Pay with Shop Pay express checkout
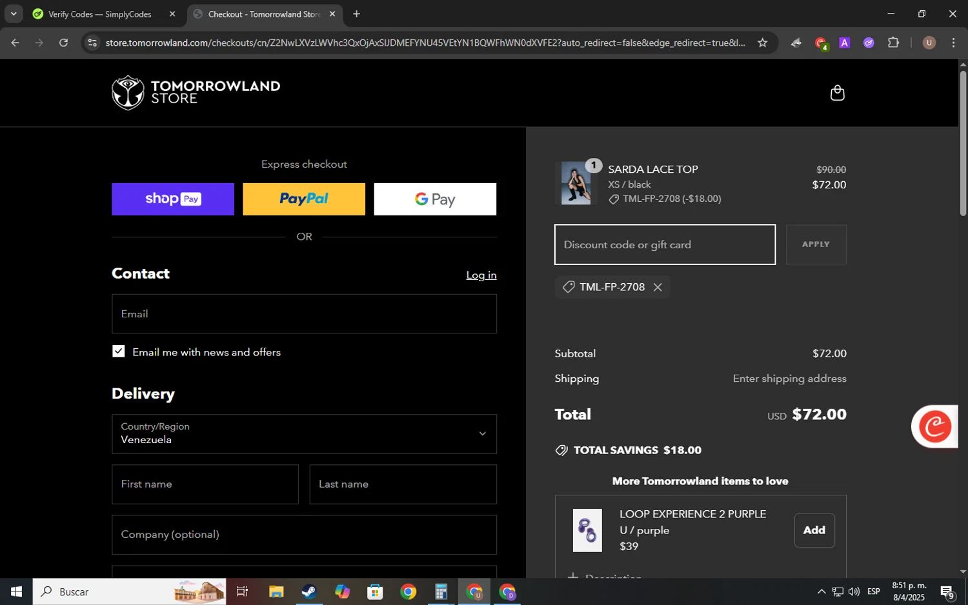Image resolution: width=968 pixels, height=605 pixels. tap(173, 199)
